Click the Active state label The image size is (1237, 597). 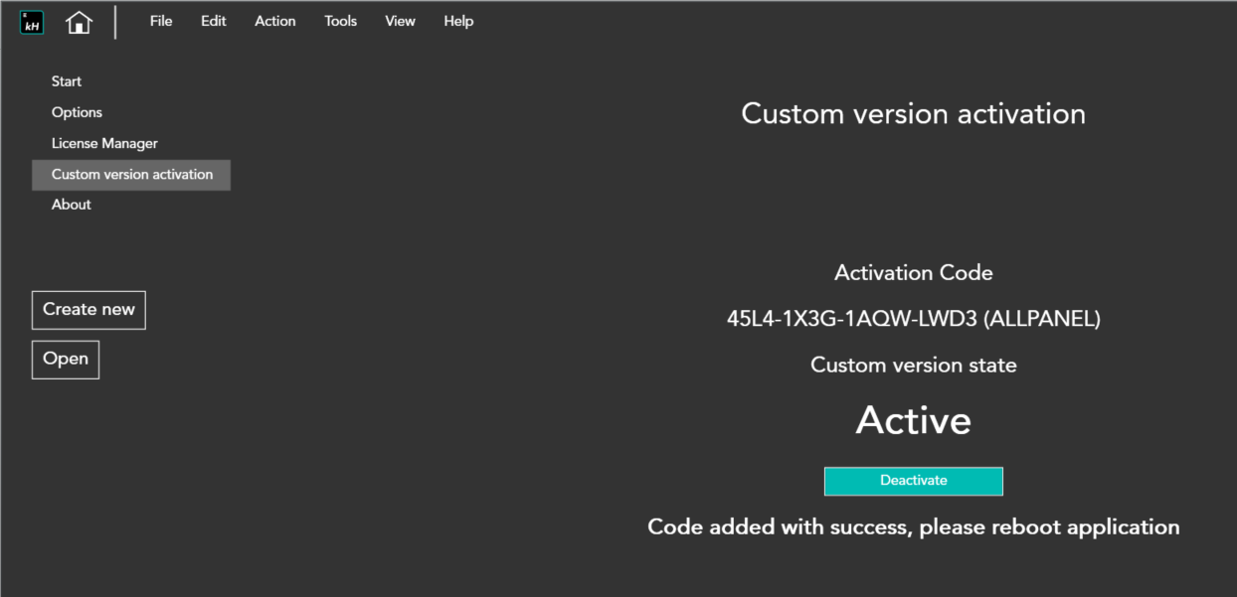pyautogui.click(x=913, y=420)
